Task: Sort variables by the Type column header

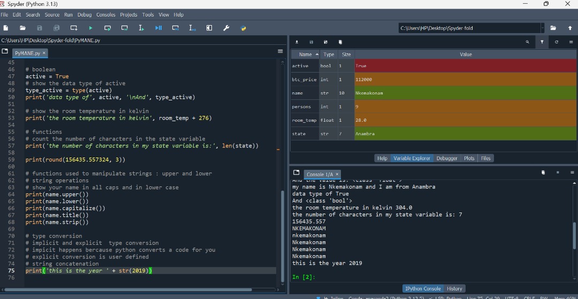Action: 329,54
